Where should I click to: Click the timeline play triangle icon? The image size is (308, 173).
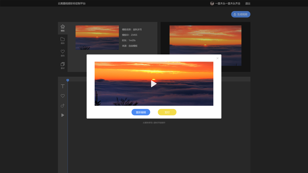pyautogui.click(x=63, y=115)
